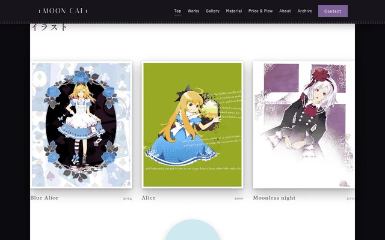Click the Moonless night title caption

click(x=274, y=198)
